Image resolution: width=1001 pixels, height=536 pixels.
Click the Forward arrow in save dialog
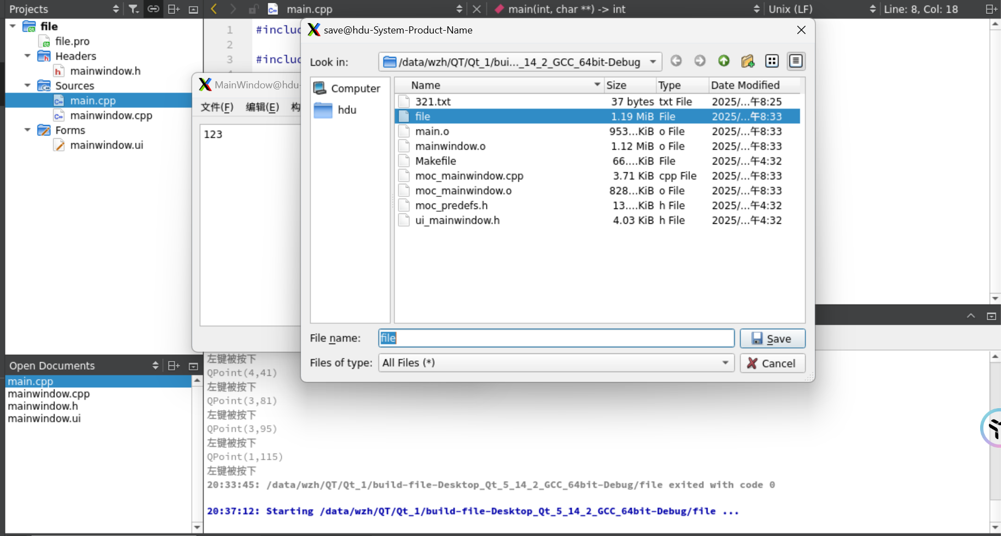point(700,61)
